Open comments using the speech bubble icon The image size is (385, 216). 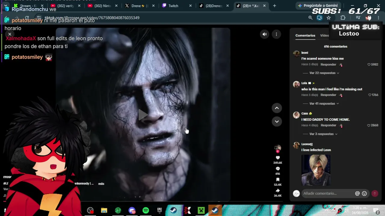[278, 169]
